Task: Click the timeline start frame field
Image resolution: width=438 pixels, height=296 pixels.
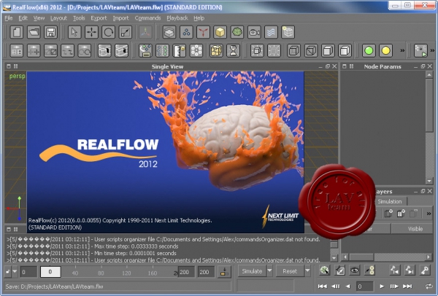Action: click(x=28, y=272)
